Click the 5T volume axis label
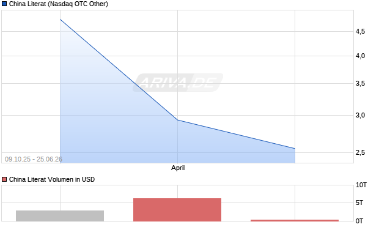Viewport: 379px width, 227px height. tap(359, 203)
